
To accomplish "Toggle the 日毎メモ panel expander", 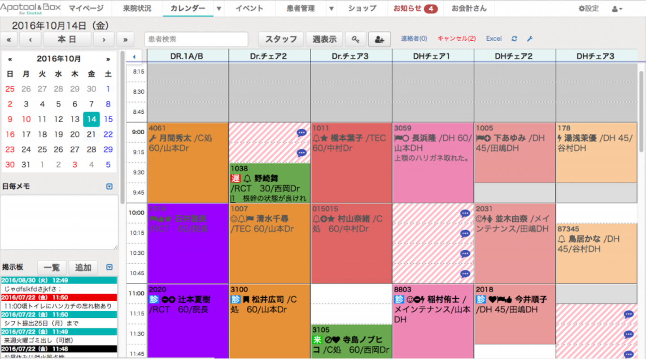I will coord(109,186).
